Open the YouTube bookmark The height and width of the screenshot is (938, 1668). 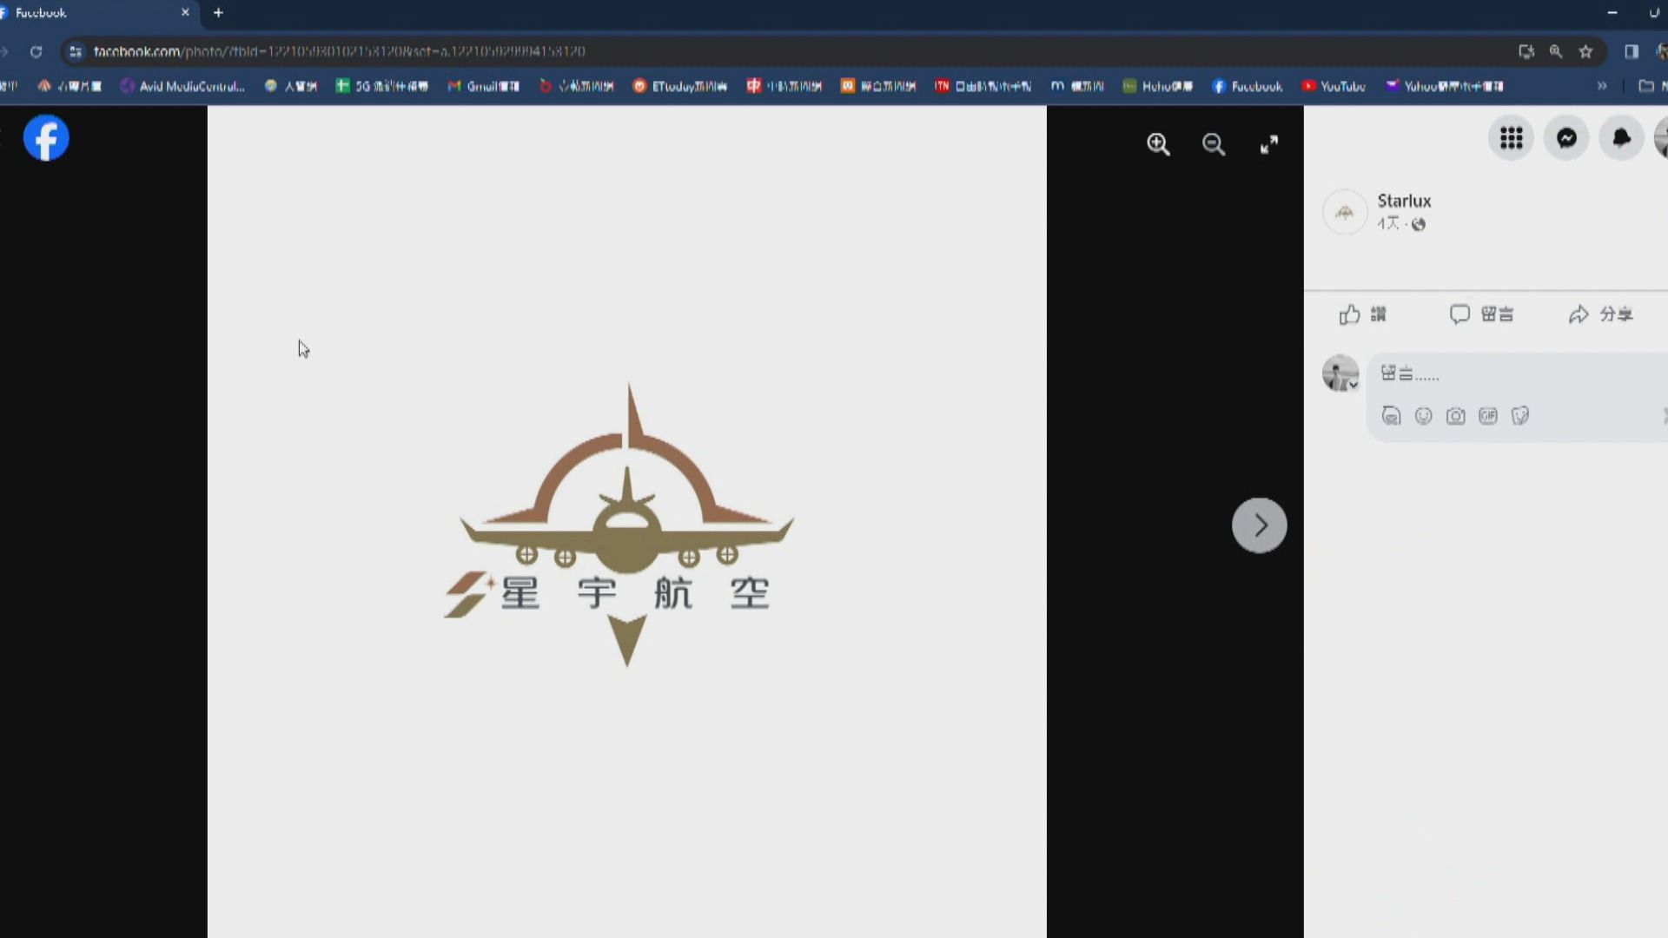click(x=1334, y=86)
